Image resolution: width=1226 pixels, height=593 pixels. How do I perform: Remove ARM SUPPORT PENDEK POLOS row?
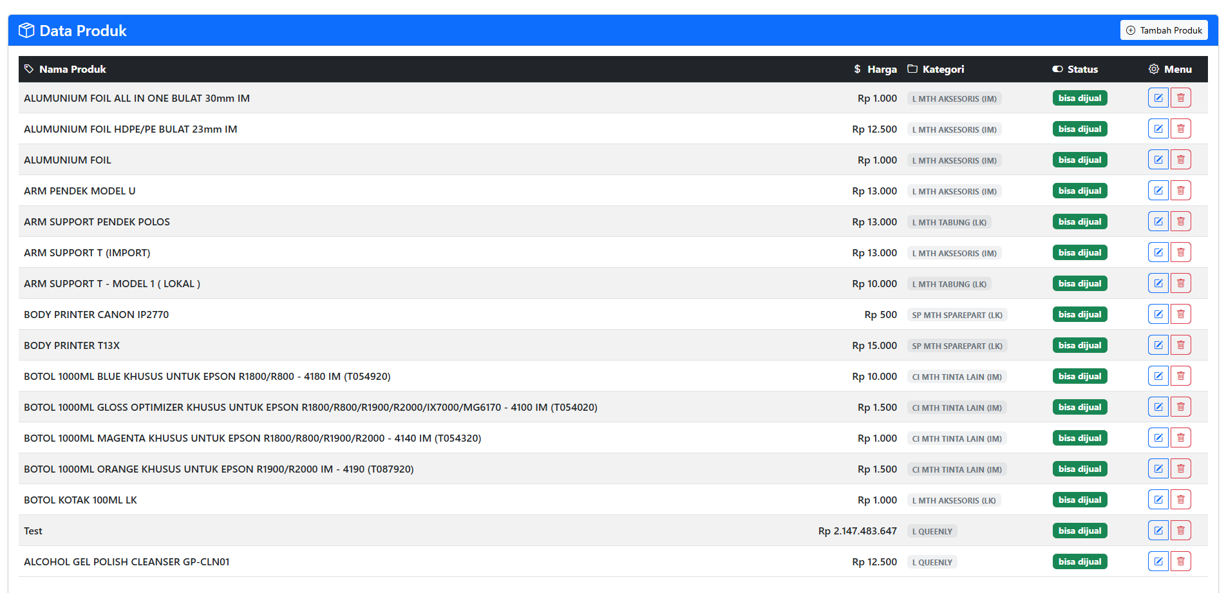click(x=1180, y=221)
